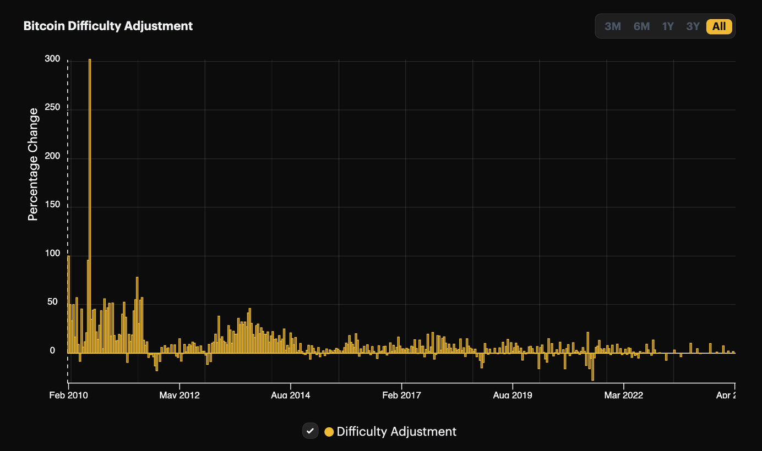Select the 3M time range
Screen dimensions: 762x451
coord(613,26)
